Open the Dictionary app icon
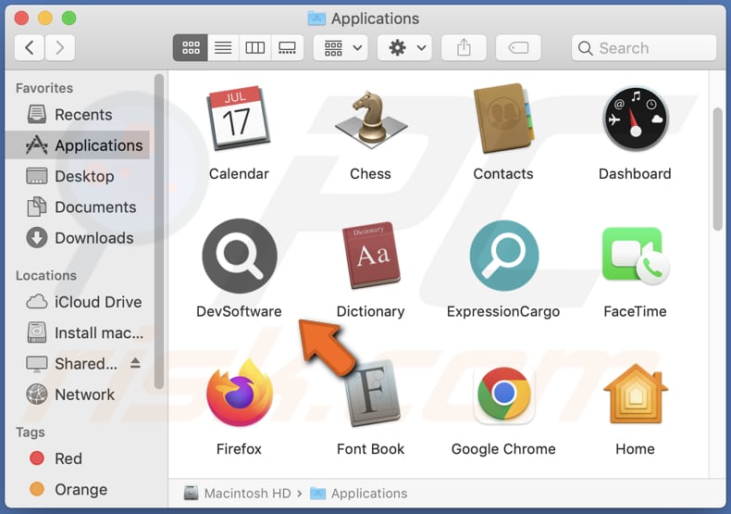The height and width of the screenshot is (514, 731). tap(370, 257)
